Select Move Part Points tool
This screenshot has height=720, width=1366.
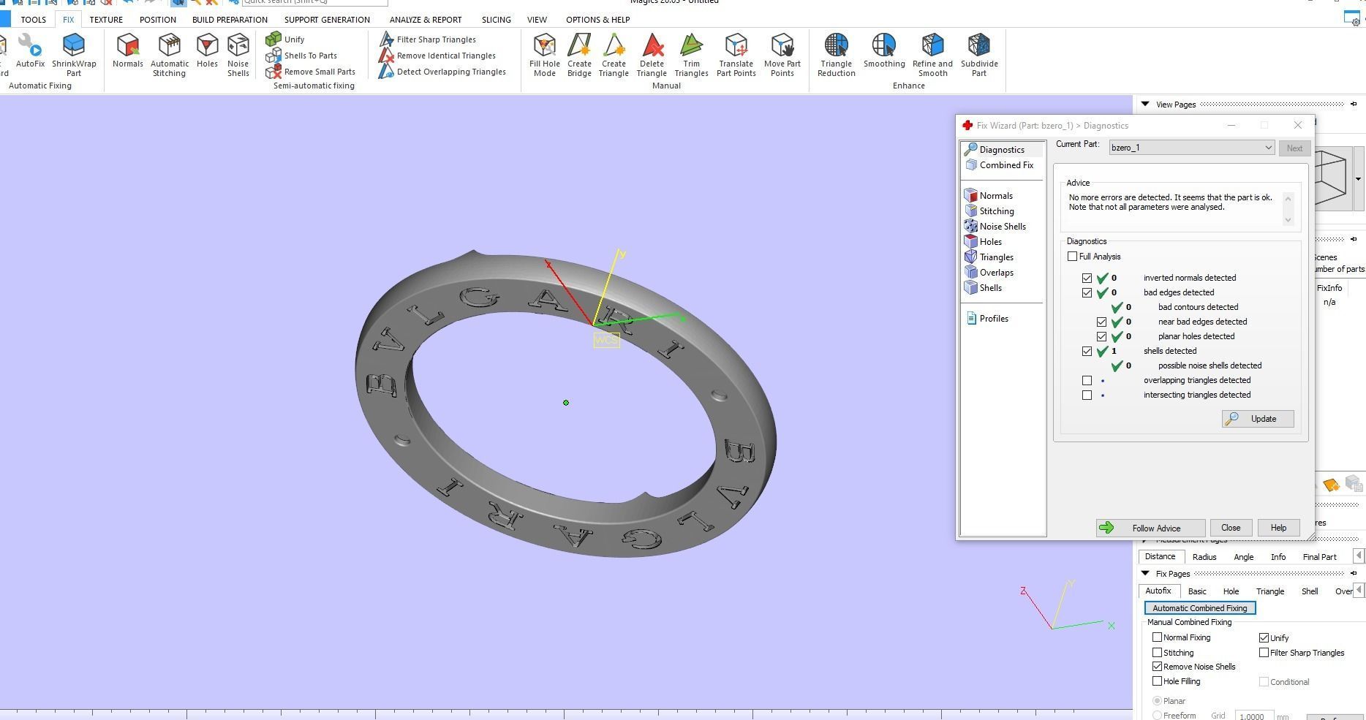pyautogui.click(x=782, y=55)
